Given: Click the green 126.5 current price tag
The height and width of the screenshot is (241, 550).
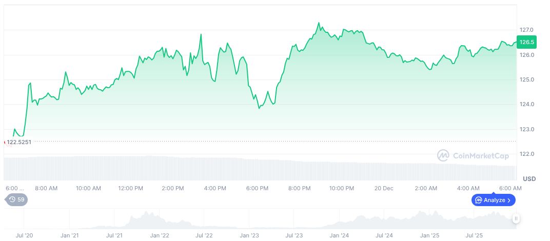Looking at the screenshot, I should tap(527, 42).
